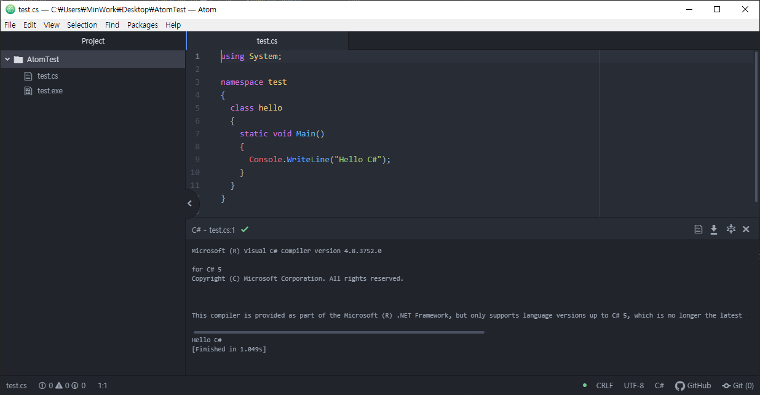
Task: Open the Git (0) panel in status bar
Action: point(738,386)
